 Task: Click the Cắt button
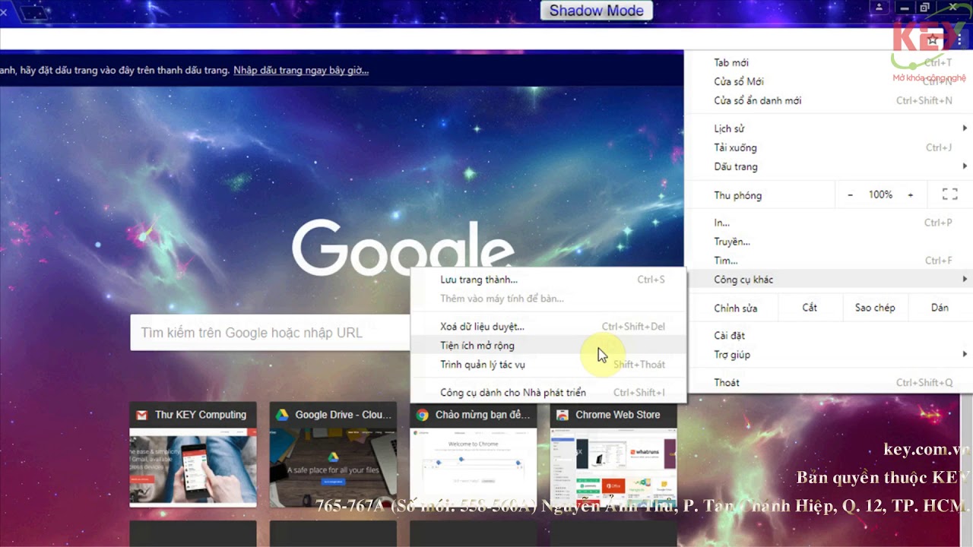(810, 308)
